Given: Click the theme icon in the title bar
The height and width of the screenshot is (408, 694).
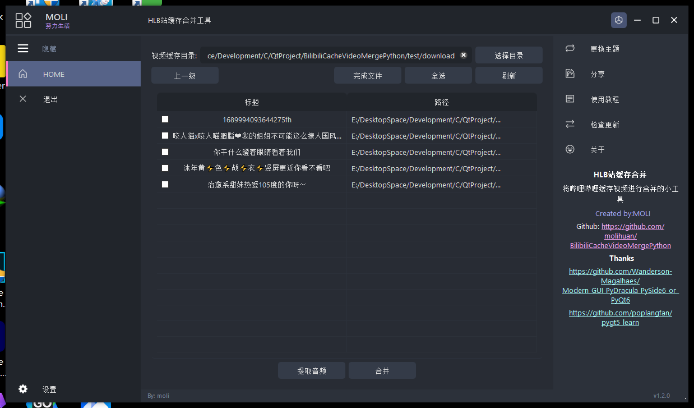Looking at the screenshot, I should [619, 20].
